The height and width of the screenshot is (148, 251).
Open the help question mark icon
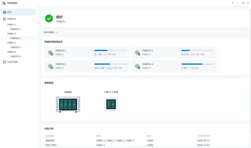point(233,3)
